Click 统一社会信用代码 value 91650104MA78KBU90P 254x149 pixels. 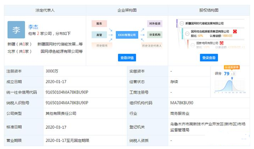pos(67,92)
